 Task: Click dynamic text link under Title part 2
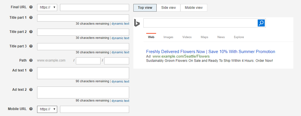(x=120, y=38)
